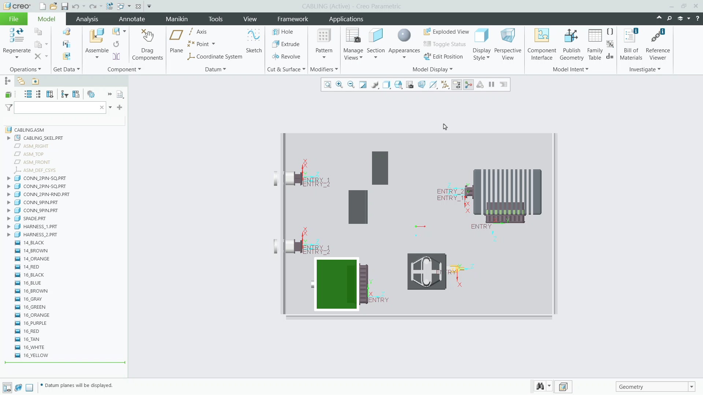
Task: Toggle the Layer Tree folder tab
Action: coord(21,81)
